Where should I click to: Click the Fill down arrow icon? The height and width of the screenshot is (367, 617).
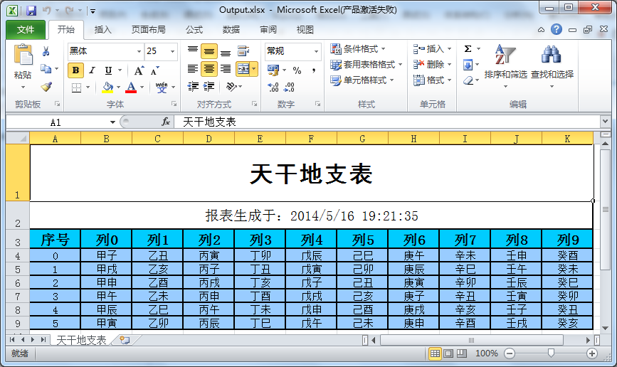coord(468,65)
